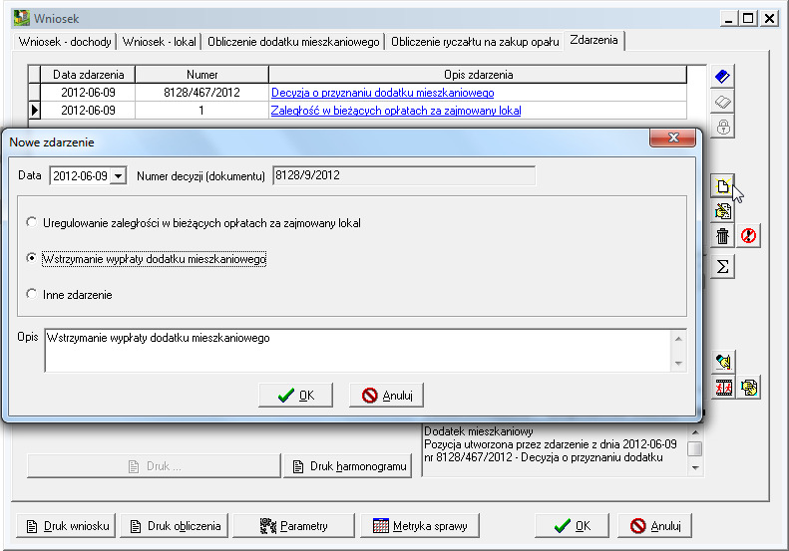
Task: Click scrollbar thumb of Dodatek mieszkaniowy notes
Action: pyautogui.click(x=695, y=448)
